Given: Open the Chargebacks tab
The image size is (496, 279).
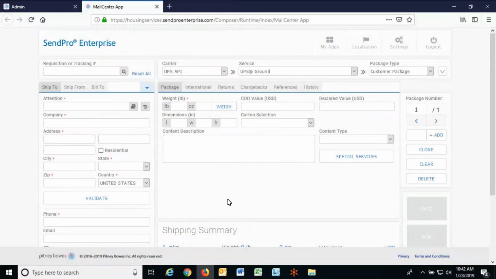Looking at the screenshot, I should [254, 87].
